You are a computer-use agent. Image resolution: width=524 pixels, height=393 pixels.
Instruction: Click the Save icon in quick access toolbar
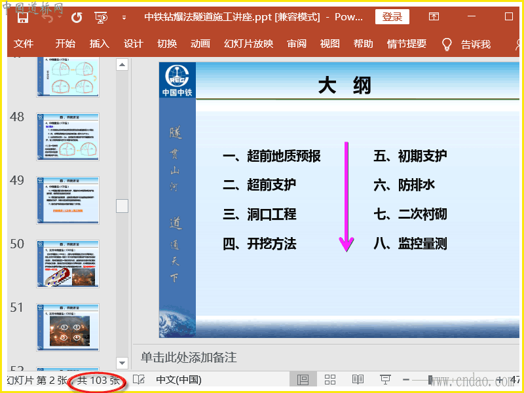click(23, 17)
